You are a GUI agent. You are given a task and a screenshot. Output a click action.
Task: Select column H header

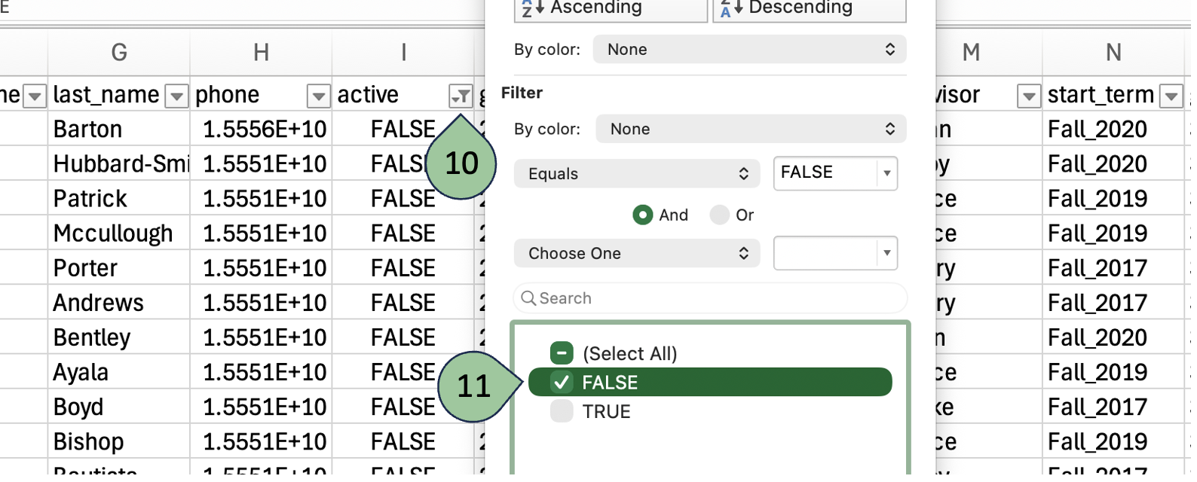coord(261,53)
